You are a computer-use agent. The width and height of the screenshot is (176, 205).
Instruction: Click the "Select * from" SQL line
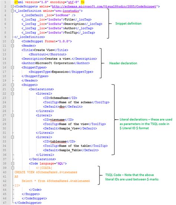point(56,181)
